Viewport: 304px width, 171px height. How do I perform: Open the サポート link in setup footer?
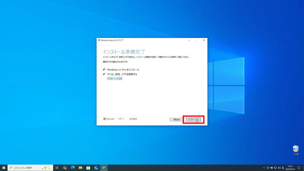(x=121, y=119)
